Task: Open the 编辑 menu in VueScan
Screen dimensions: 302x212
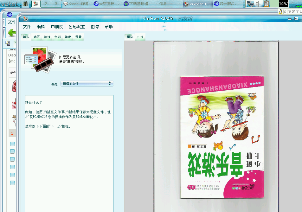Action: [41, 27]
